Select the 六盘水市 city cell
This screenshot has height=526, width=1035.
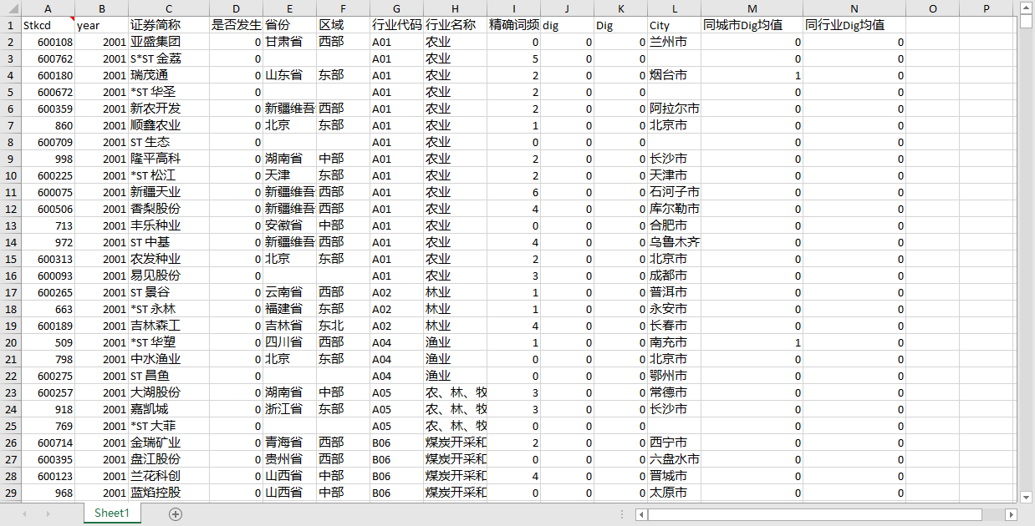coord(674,459)
